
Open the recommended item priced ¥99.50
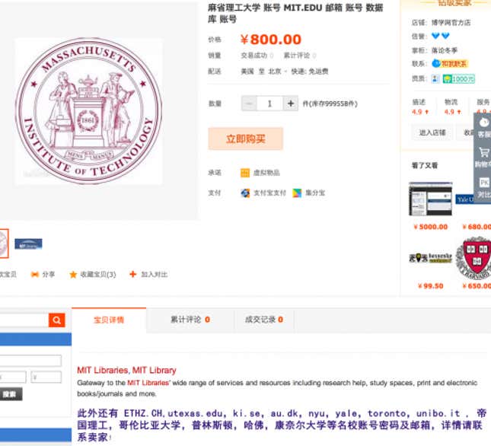(431, 258)
